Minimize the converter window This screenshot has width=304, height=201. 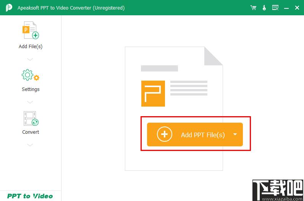pyautogui.click(x=286, y=8)
